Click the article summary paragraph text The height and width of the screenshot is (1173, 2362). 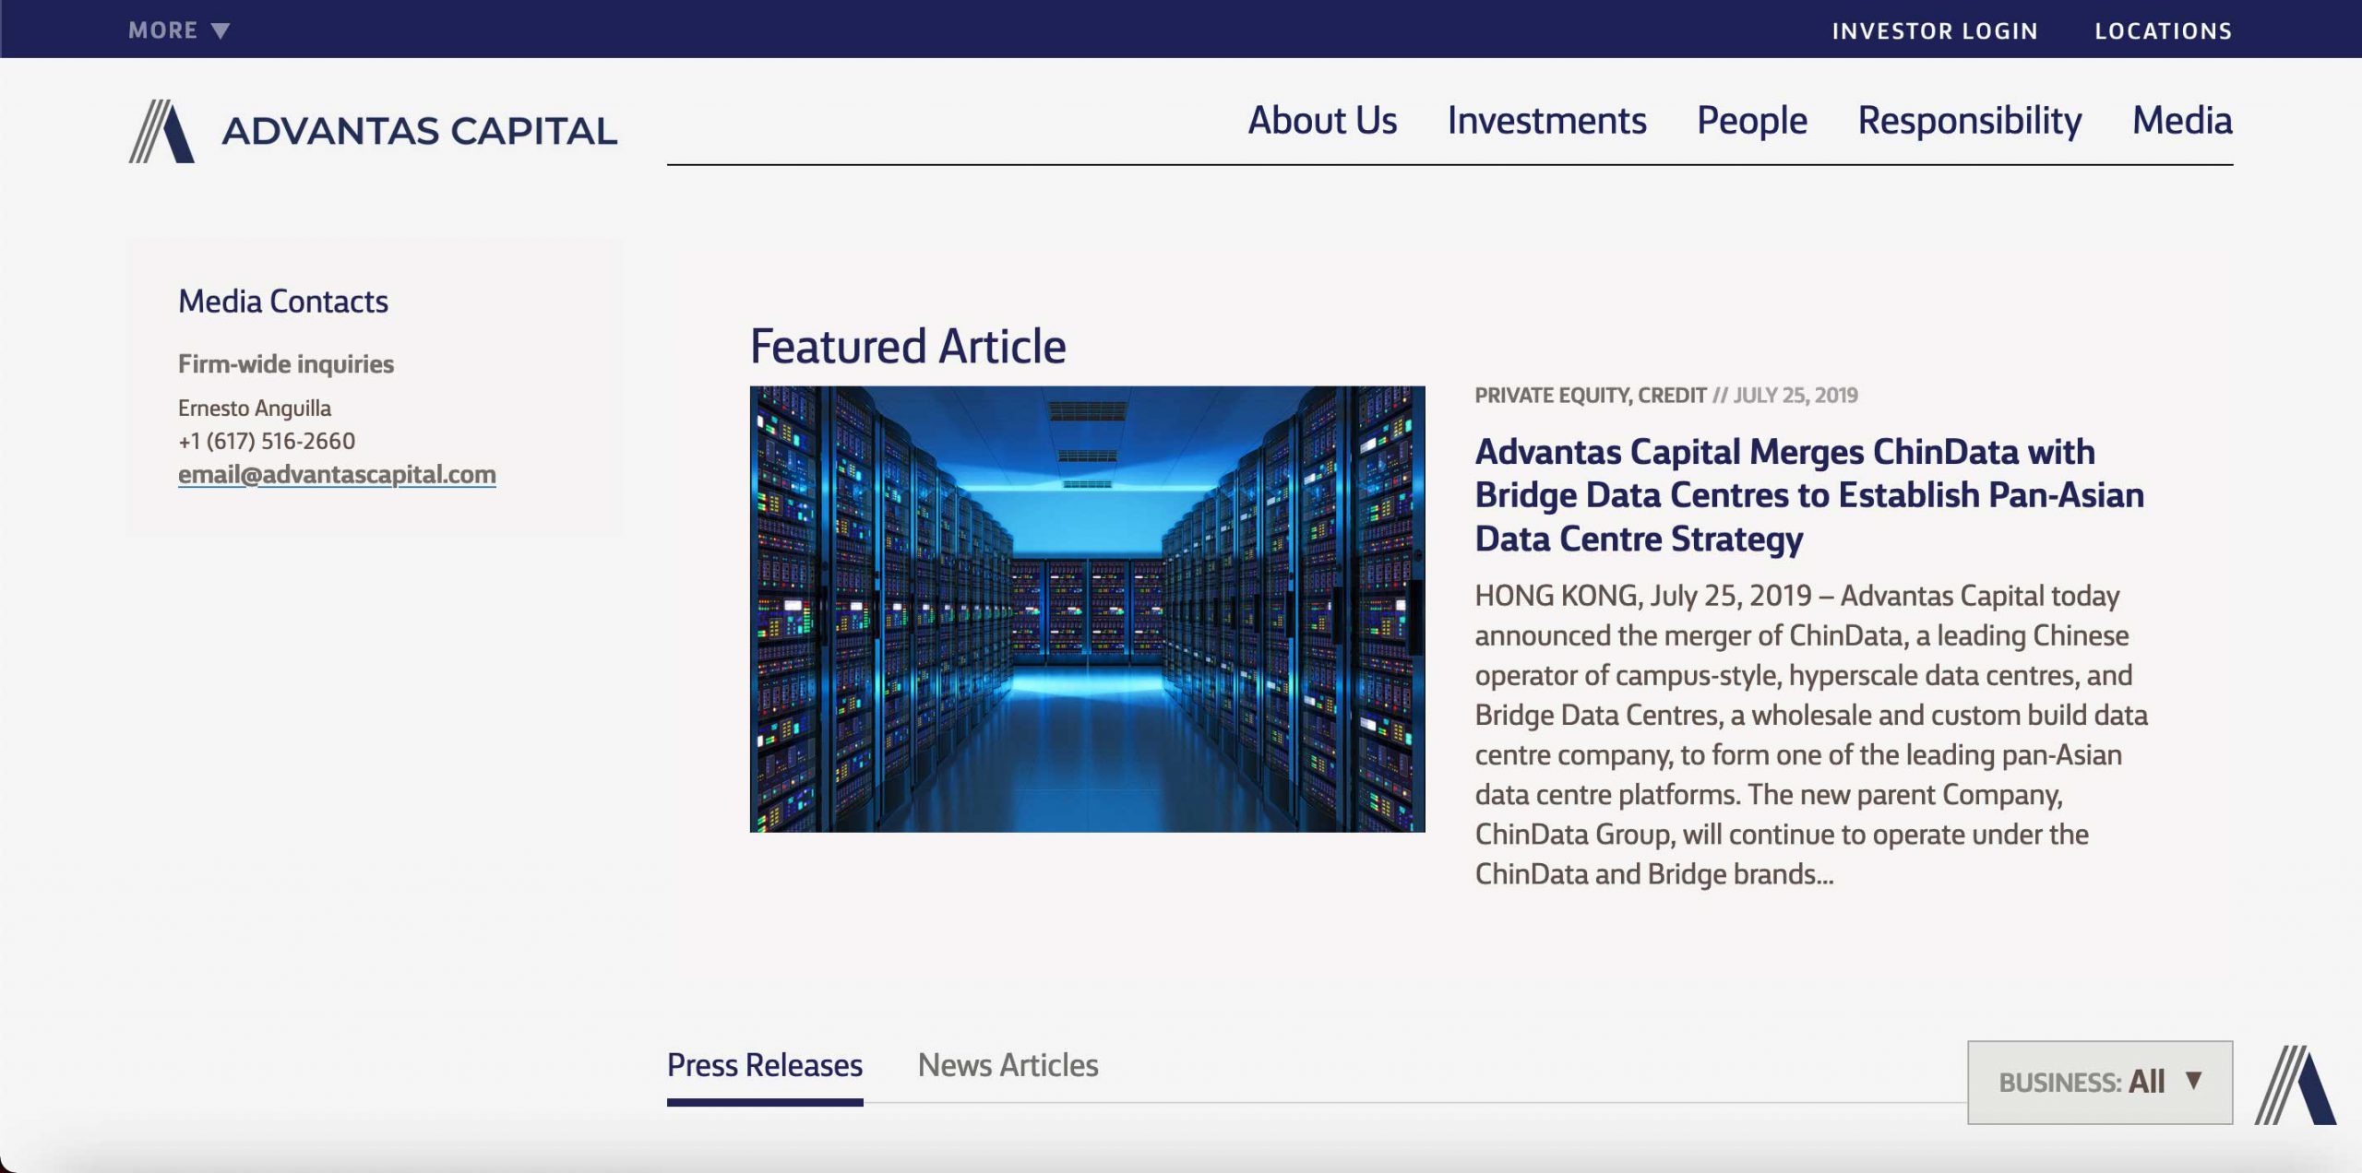(1811, 735)
